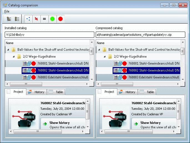Click the green circle filter icon
Screen dimensions: 190x143
(x=52, y=19)
